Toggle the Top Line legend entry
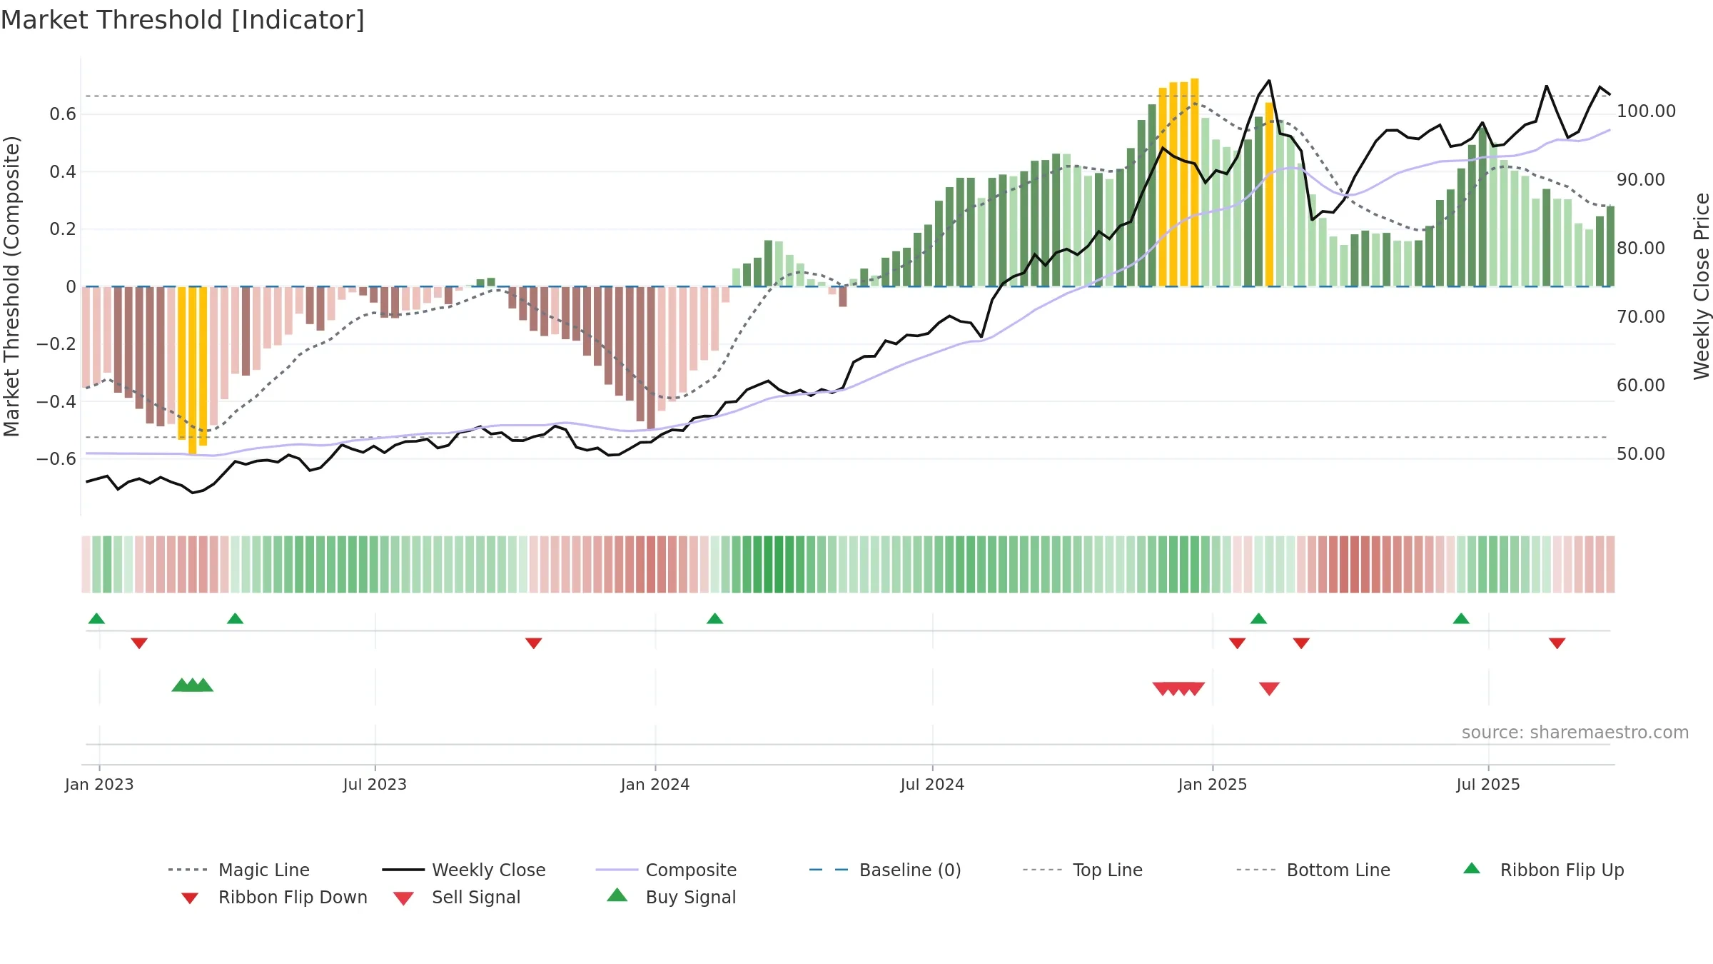Viewport: 1713px width, 964px height. [x=1082, y=870]
